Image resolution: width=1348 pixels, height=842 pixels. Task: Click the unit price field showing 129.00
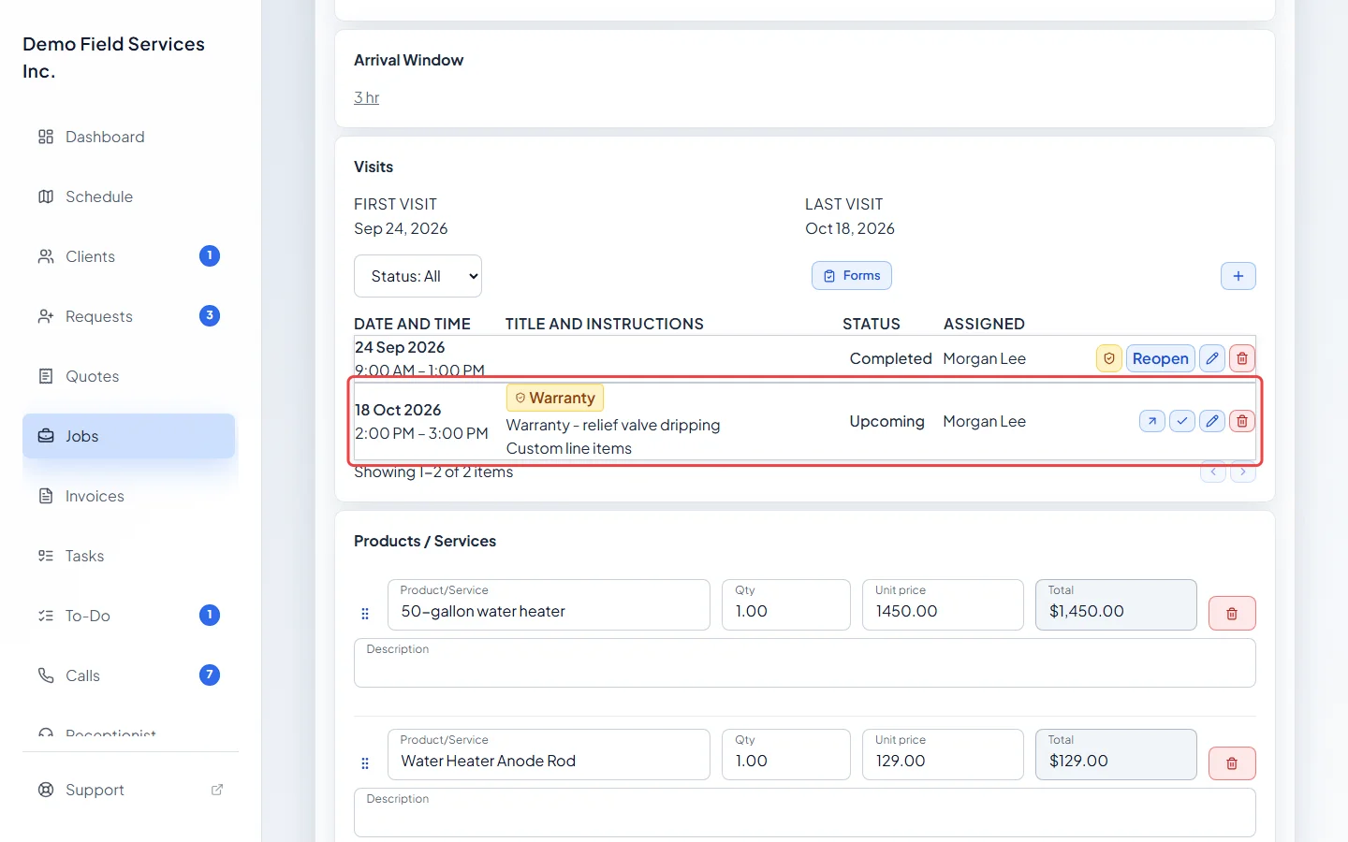[x=943, y=754]
